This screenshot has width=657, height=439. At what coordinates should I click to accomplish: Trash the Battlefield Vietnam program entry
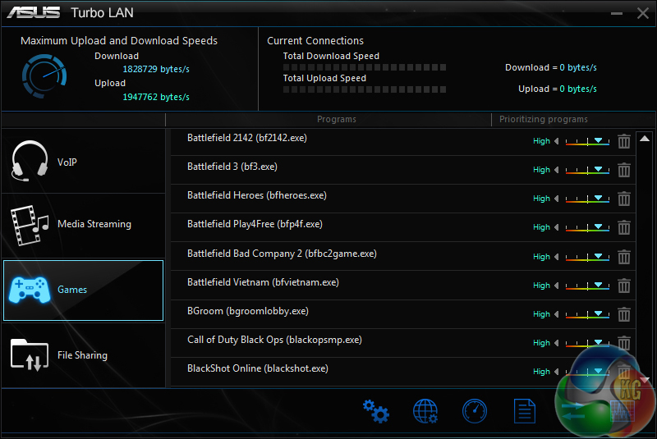tap(624, 286)
